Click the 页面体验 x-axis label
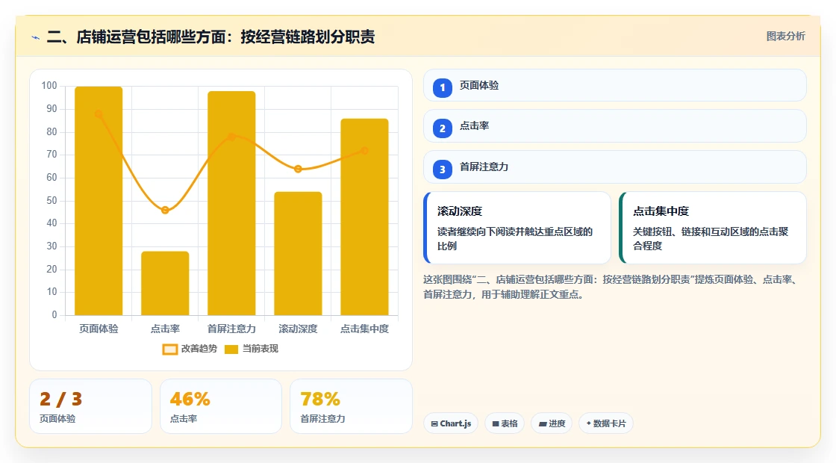 coord(99,329)
